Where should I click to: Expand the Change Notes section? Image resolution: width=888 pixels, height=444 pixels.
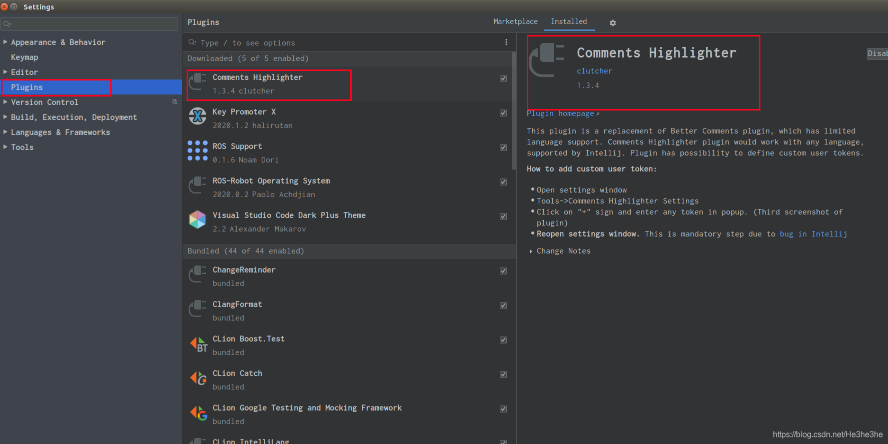pyautogui.click(x=531, y=251)
